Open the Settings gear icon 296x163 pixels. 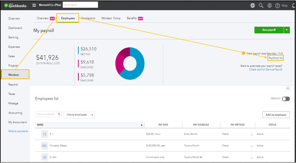point(269,6)
